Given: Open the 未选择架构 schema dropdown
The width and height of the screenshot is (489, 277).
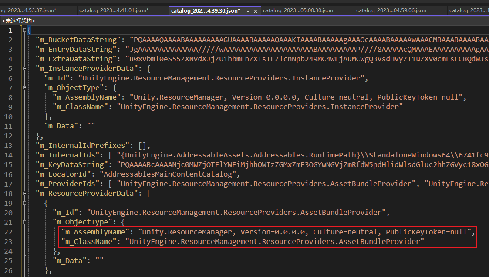Looking at the screenshot, I should pyautogui.click(x=19, y=20).
